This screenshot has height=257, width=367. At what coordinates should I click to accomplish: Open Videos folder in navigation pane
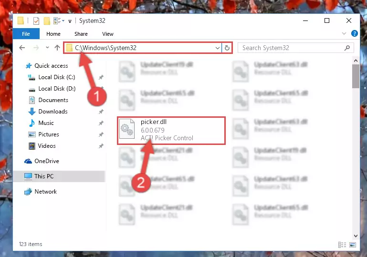pos(47,146)
